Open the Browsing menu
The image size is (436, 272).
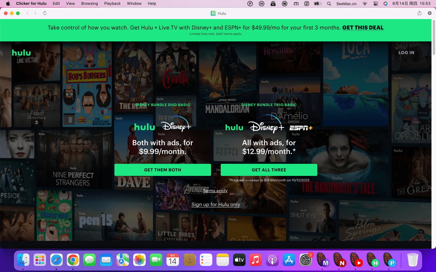pos(89,4)
